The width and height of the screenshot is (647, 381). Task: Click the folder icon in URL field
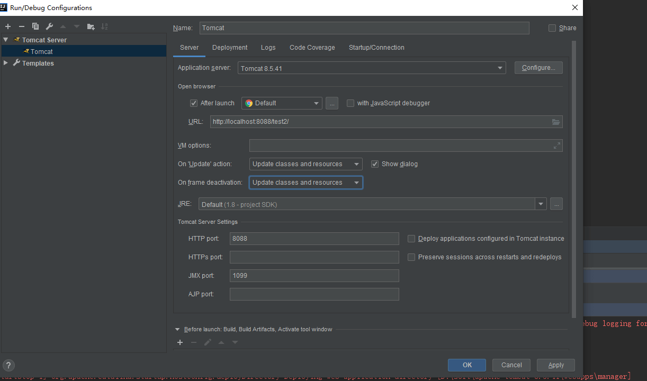[x=555, y=122]
